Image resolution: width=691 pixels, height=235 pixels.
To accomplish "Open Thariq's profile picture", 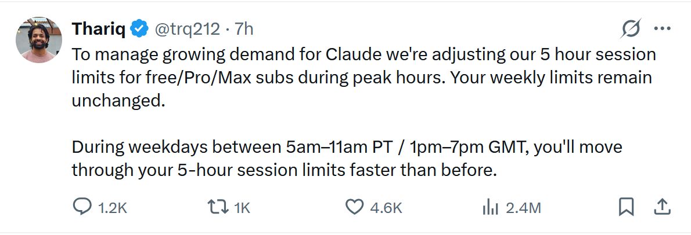I will [39, 39].
